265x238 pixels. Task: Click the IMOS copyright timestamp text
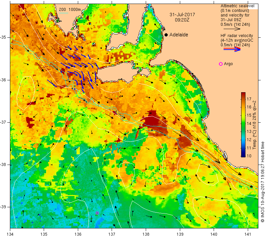point(262,182)
